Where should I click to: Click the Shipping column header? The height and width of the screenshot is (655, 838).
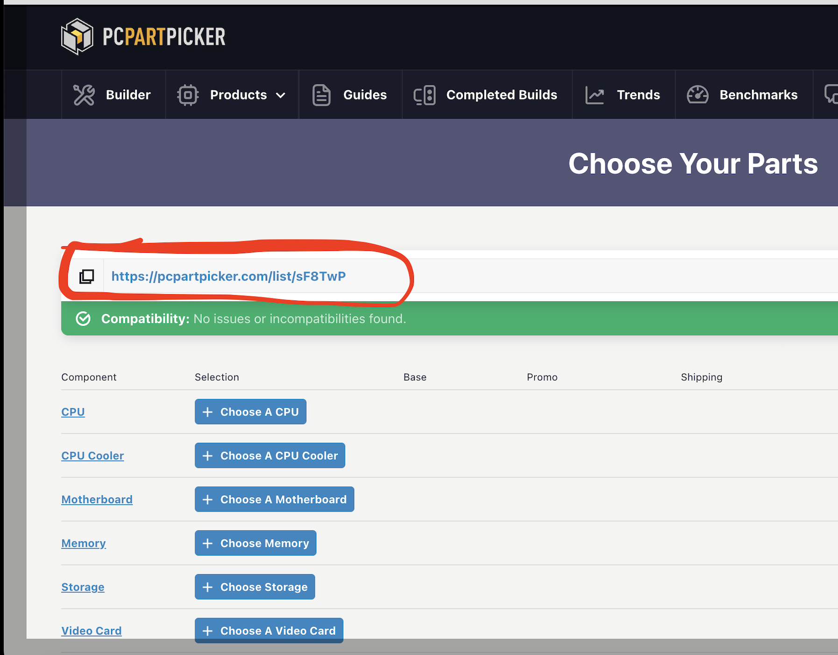coord(701,377)
